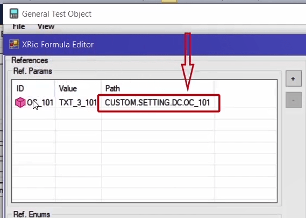Image resolution: width=306 pixels, height=218 pixels.
Task: Select the pink cube icon beside OC_101
Action: point(20,102)
